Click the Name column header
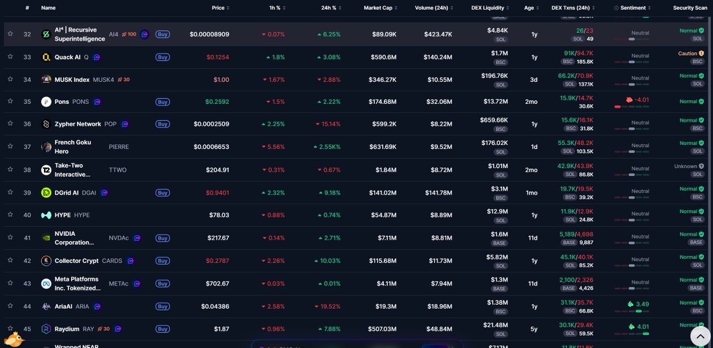The image size is (713, 348). click(x=48, y=8)
